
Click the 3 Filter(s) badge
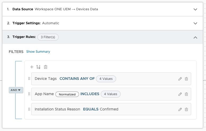click(48, 37)
